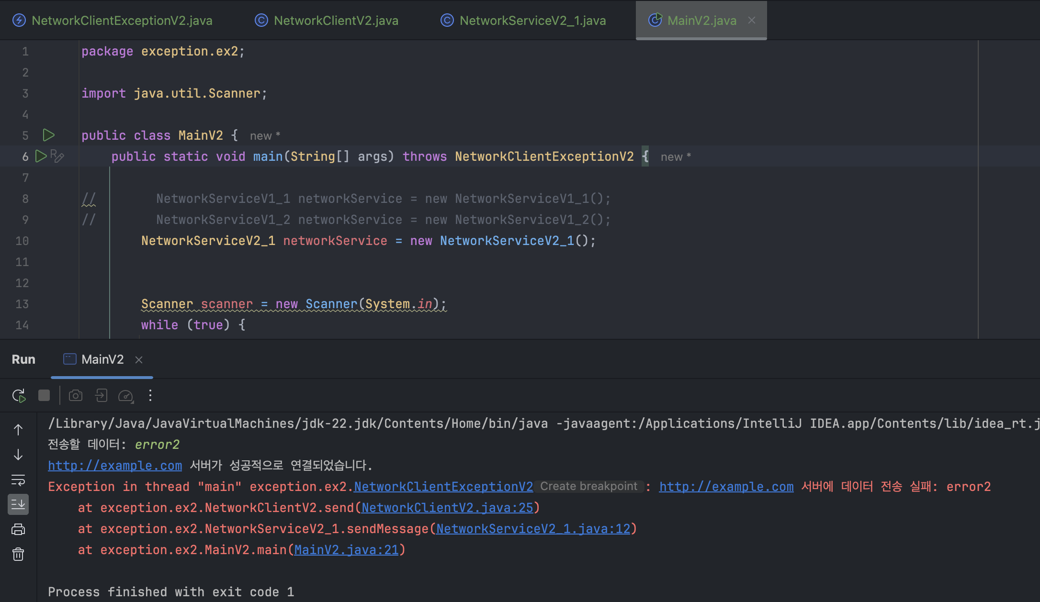Image resolution: width=1040 pixels, height=602 pixels.
Task: Open more actions three-dot menu
Action: [150, 395]
